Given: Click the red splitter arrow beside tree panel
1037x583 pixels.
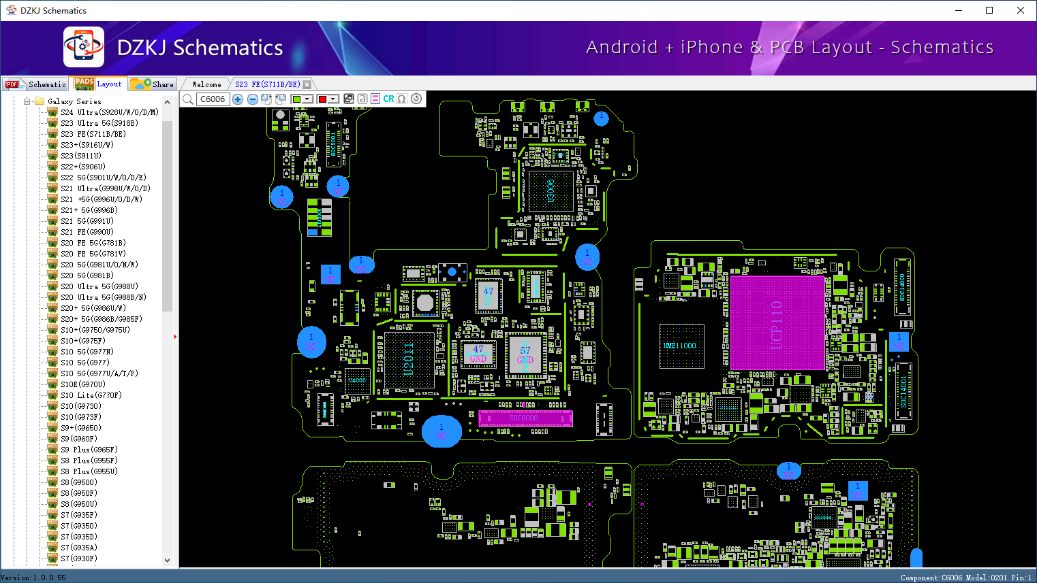Looking at the screenshot, I should click(175, 336).
